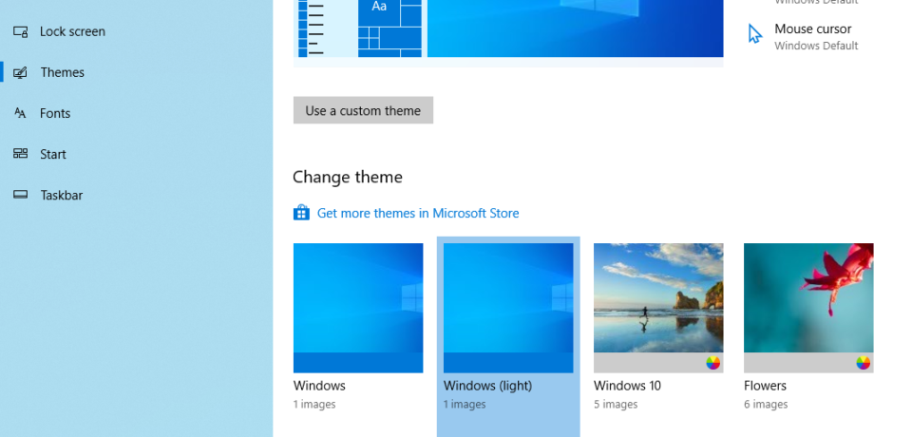Image resolution: width=912 pixels, height=437 pixels.
Task: Click the Microsoft Store bag icon
Action: pos(301,213)
